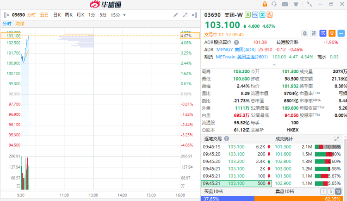Click the orange 卖 sell icon

click(x=332, y=33)
